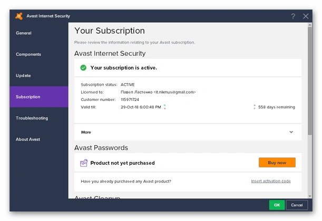The width and height of the screenshot is (322, 221).
Task: Click the Insert activation code link
Action: point(270,181)
